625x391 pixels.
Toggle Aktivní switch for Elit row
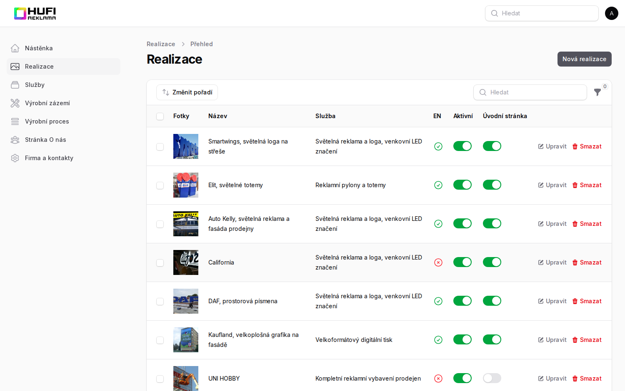tap(462, 185)
